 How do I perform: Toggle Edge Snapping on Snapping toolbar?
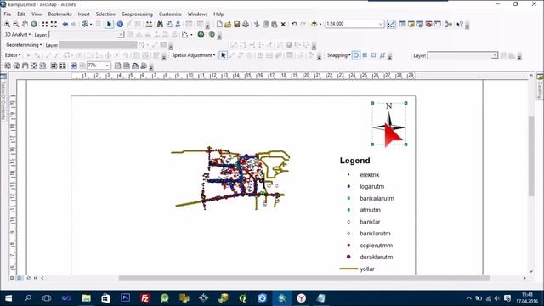(x=382, y=55)
